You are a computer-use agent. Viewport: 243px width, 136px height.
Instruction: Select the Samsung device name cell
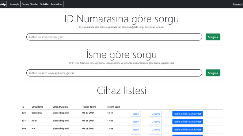[x=36, y=113]
